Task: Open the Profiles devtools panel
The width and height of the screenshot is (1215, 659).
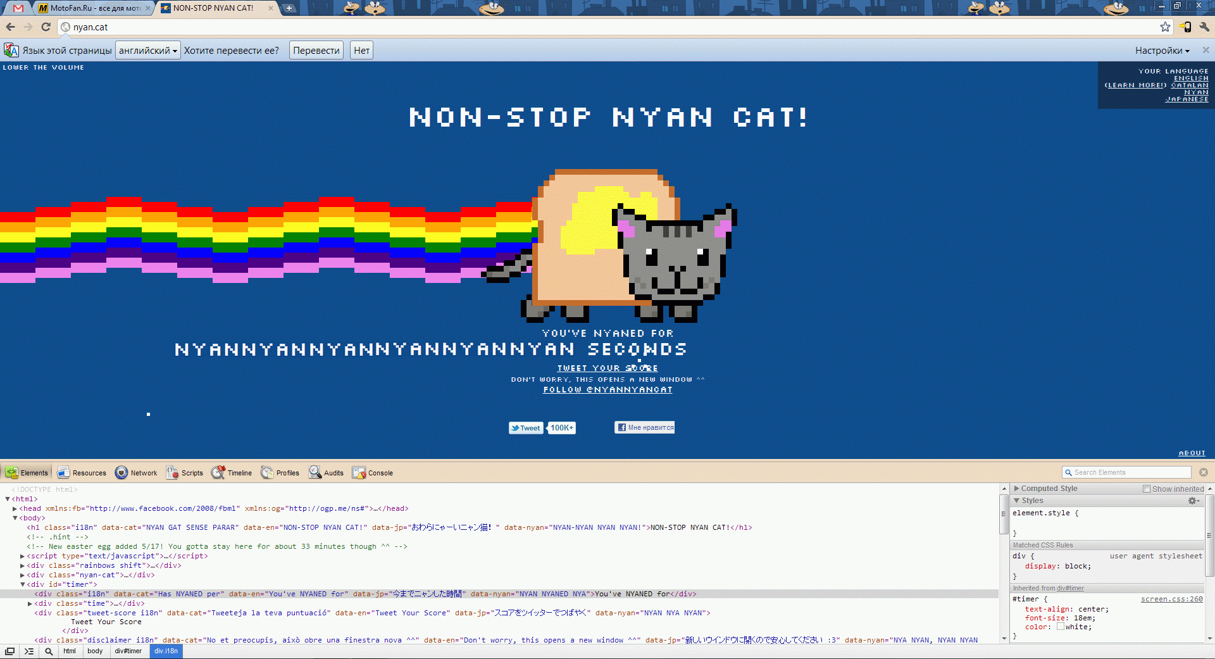Action: [280, 472]
